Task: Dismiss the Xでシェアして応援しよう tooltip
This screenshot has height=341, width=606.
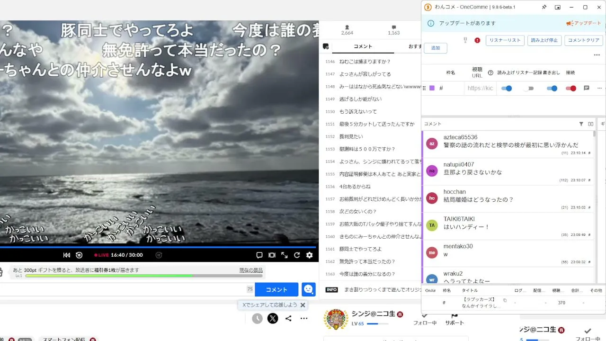Action: click(303, 305)
